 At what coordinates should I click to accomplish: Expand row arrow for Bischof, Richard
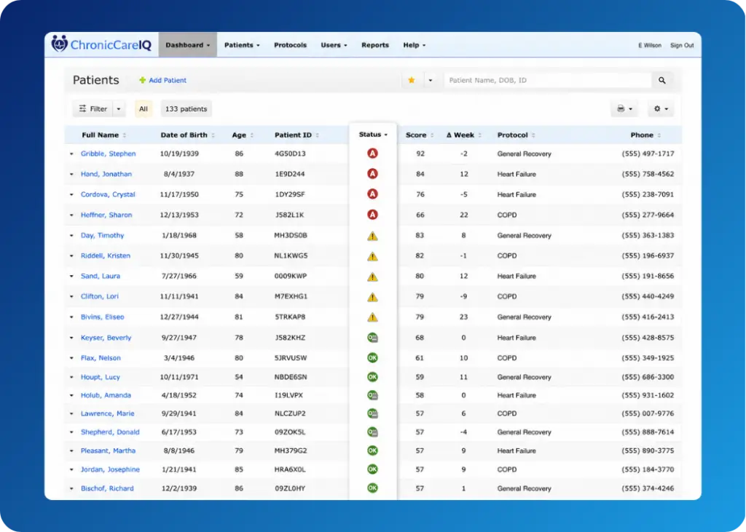(71, 489)
